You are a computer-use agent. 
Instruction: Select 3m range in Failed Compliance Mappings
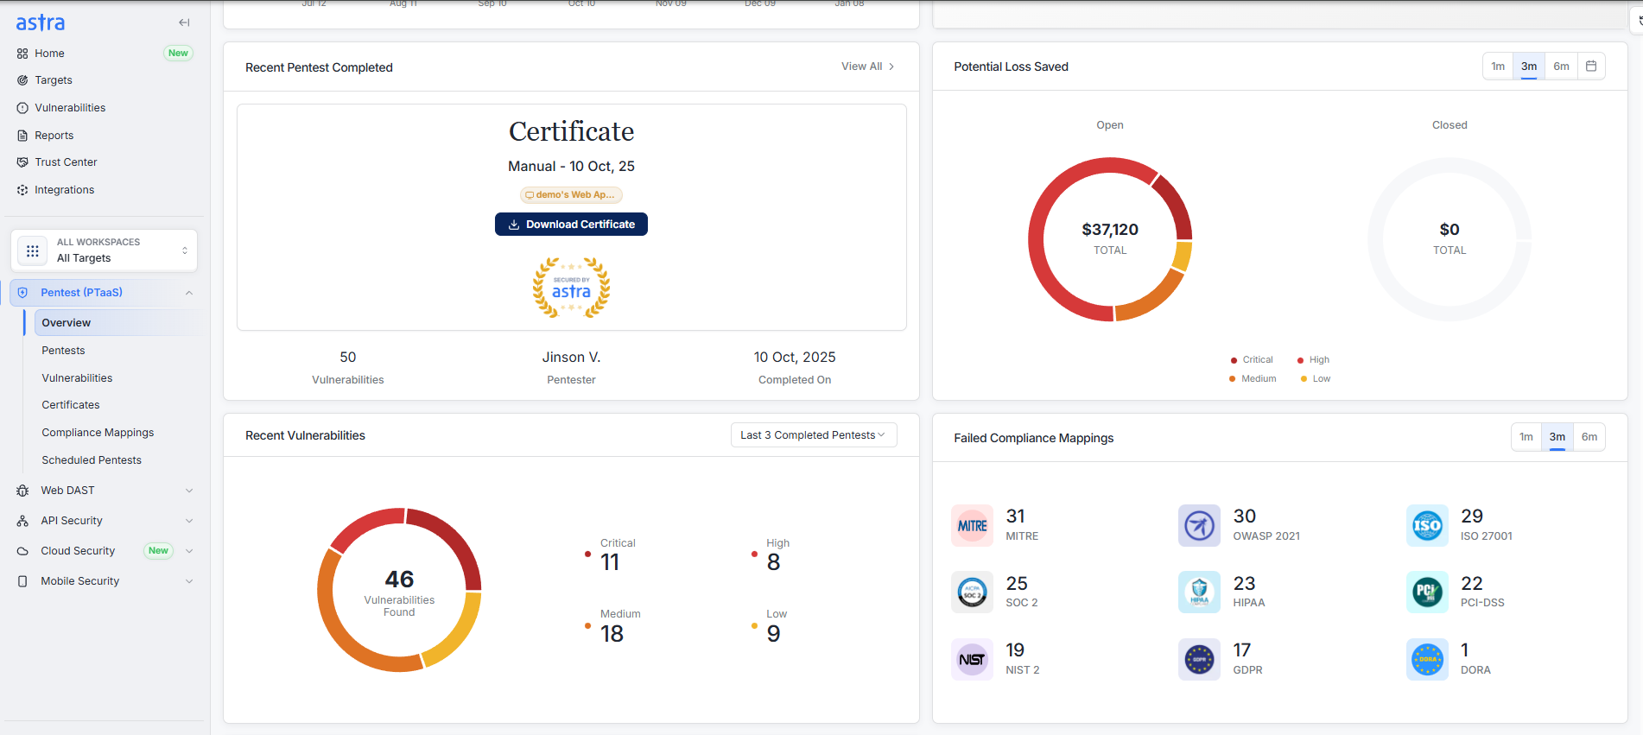tap(1557, 437)
